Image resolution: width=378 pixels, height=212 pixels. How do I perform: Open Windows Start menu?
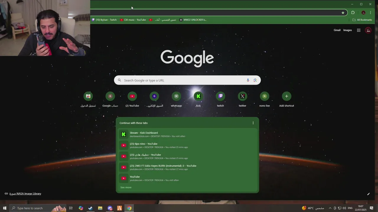coord(4,208)
